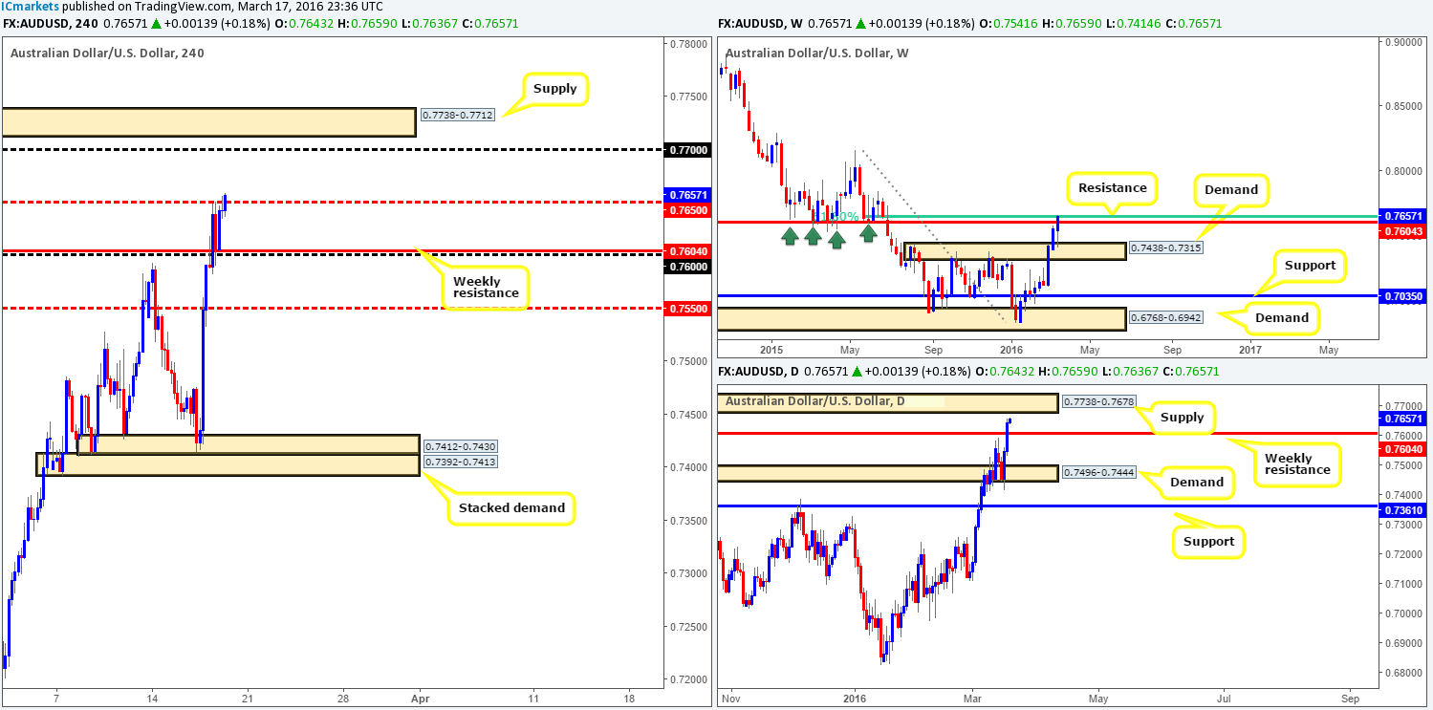Select the Resistance callout on the weekly chart
Image resolution: width=1433 pixels, height=710 pixels.
(1112, 188)
